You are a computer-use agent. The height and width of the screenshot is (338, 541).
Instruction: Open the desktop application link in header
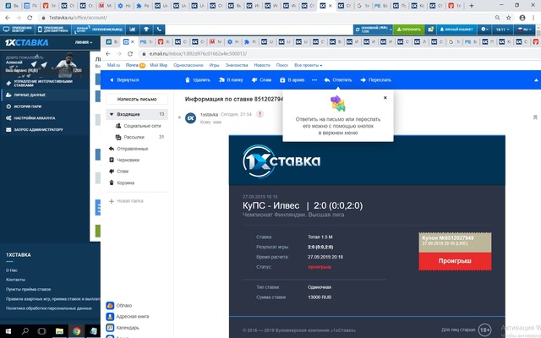pos(17,30)
